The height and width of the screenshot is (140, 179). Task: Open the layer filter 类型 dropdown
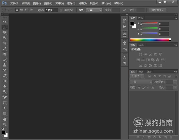pos(137,76)
